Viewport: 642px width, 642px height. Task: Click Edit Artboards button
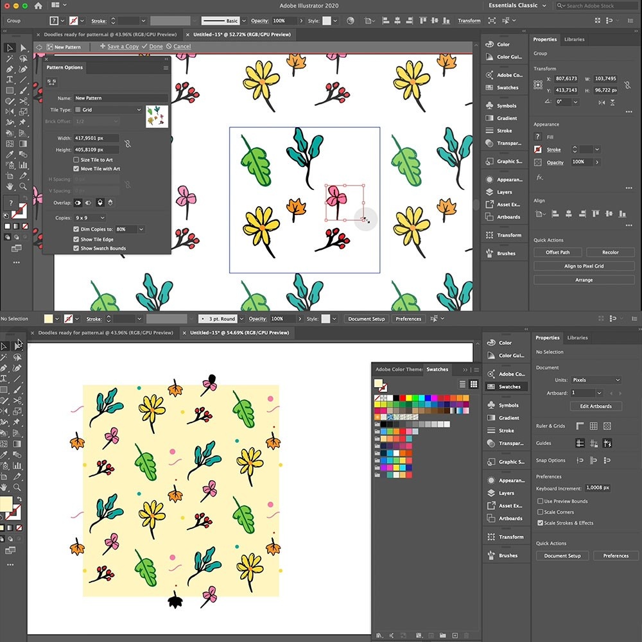(596, 406)
